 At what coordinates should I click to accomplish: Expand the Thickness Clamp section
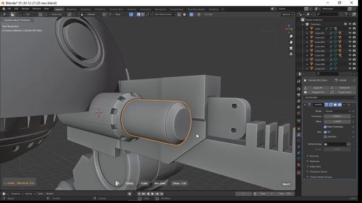coord(318,172)
